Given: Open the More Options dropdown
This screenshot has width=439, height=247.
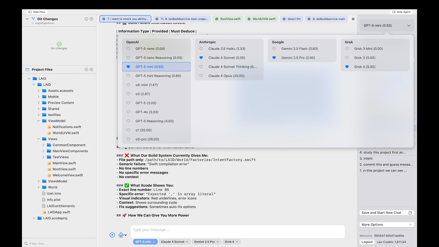Looking at the screenshot, I should tap(387, 225).
